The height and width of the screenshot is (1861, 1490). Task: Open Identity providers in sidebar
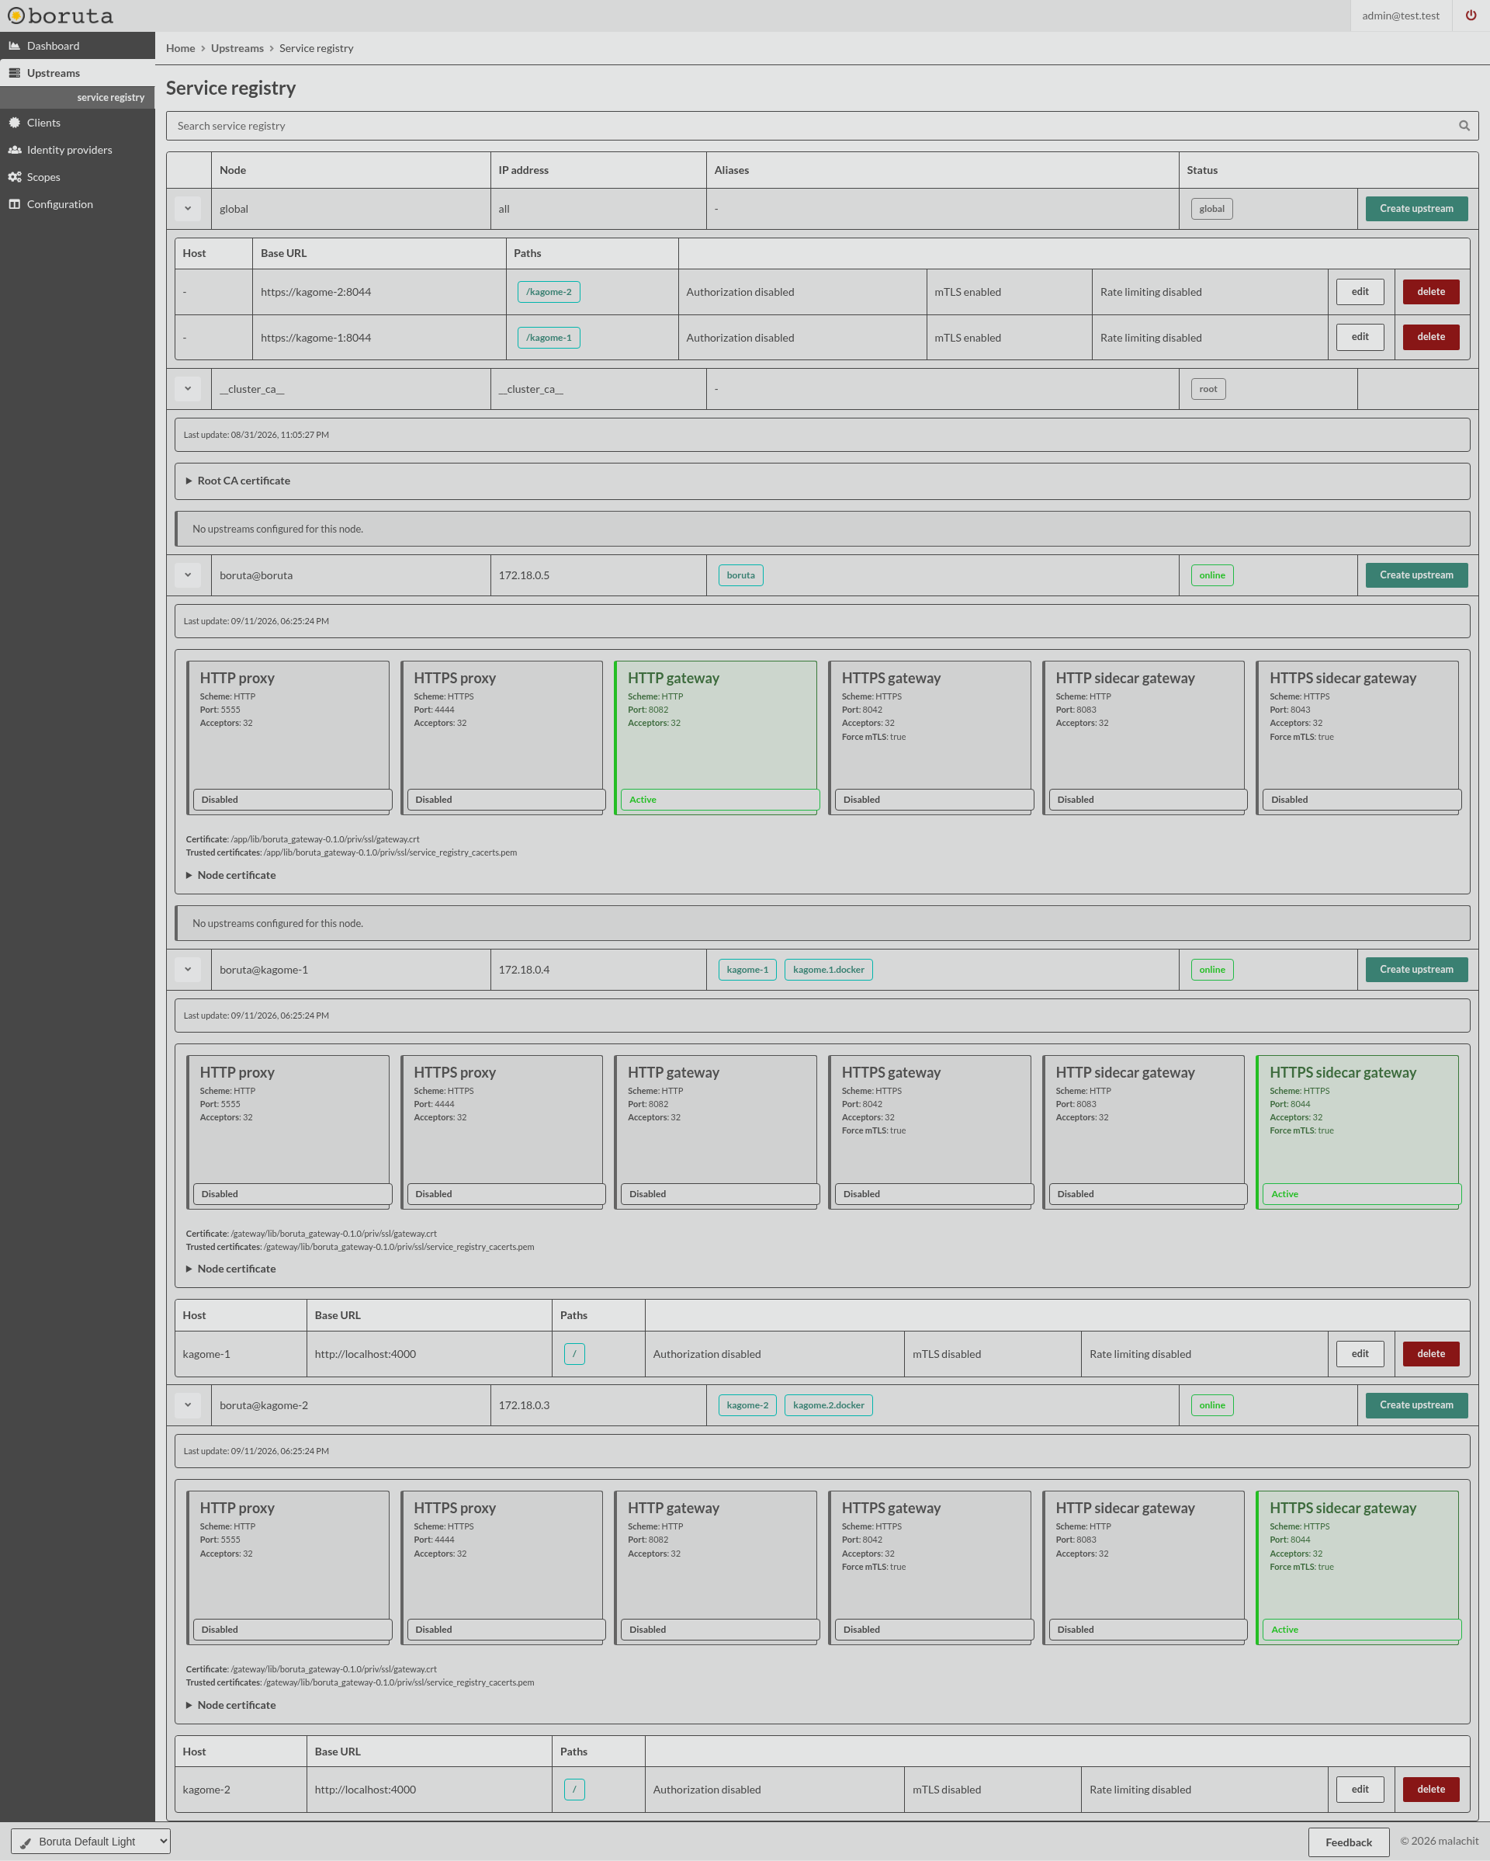pyautogui.click(x=78, y=149)
